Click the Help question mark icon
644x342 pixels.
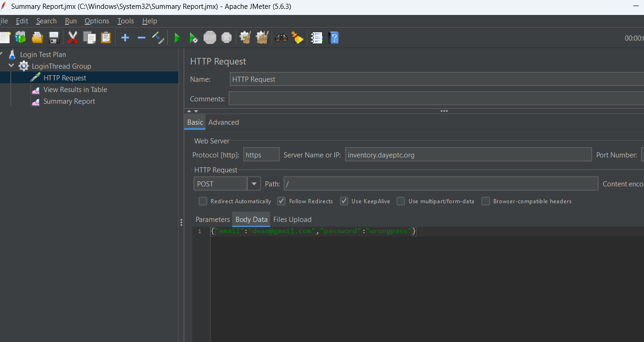(x=334, y=38)
